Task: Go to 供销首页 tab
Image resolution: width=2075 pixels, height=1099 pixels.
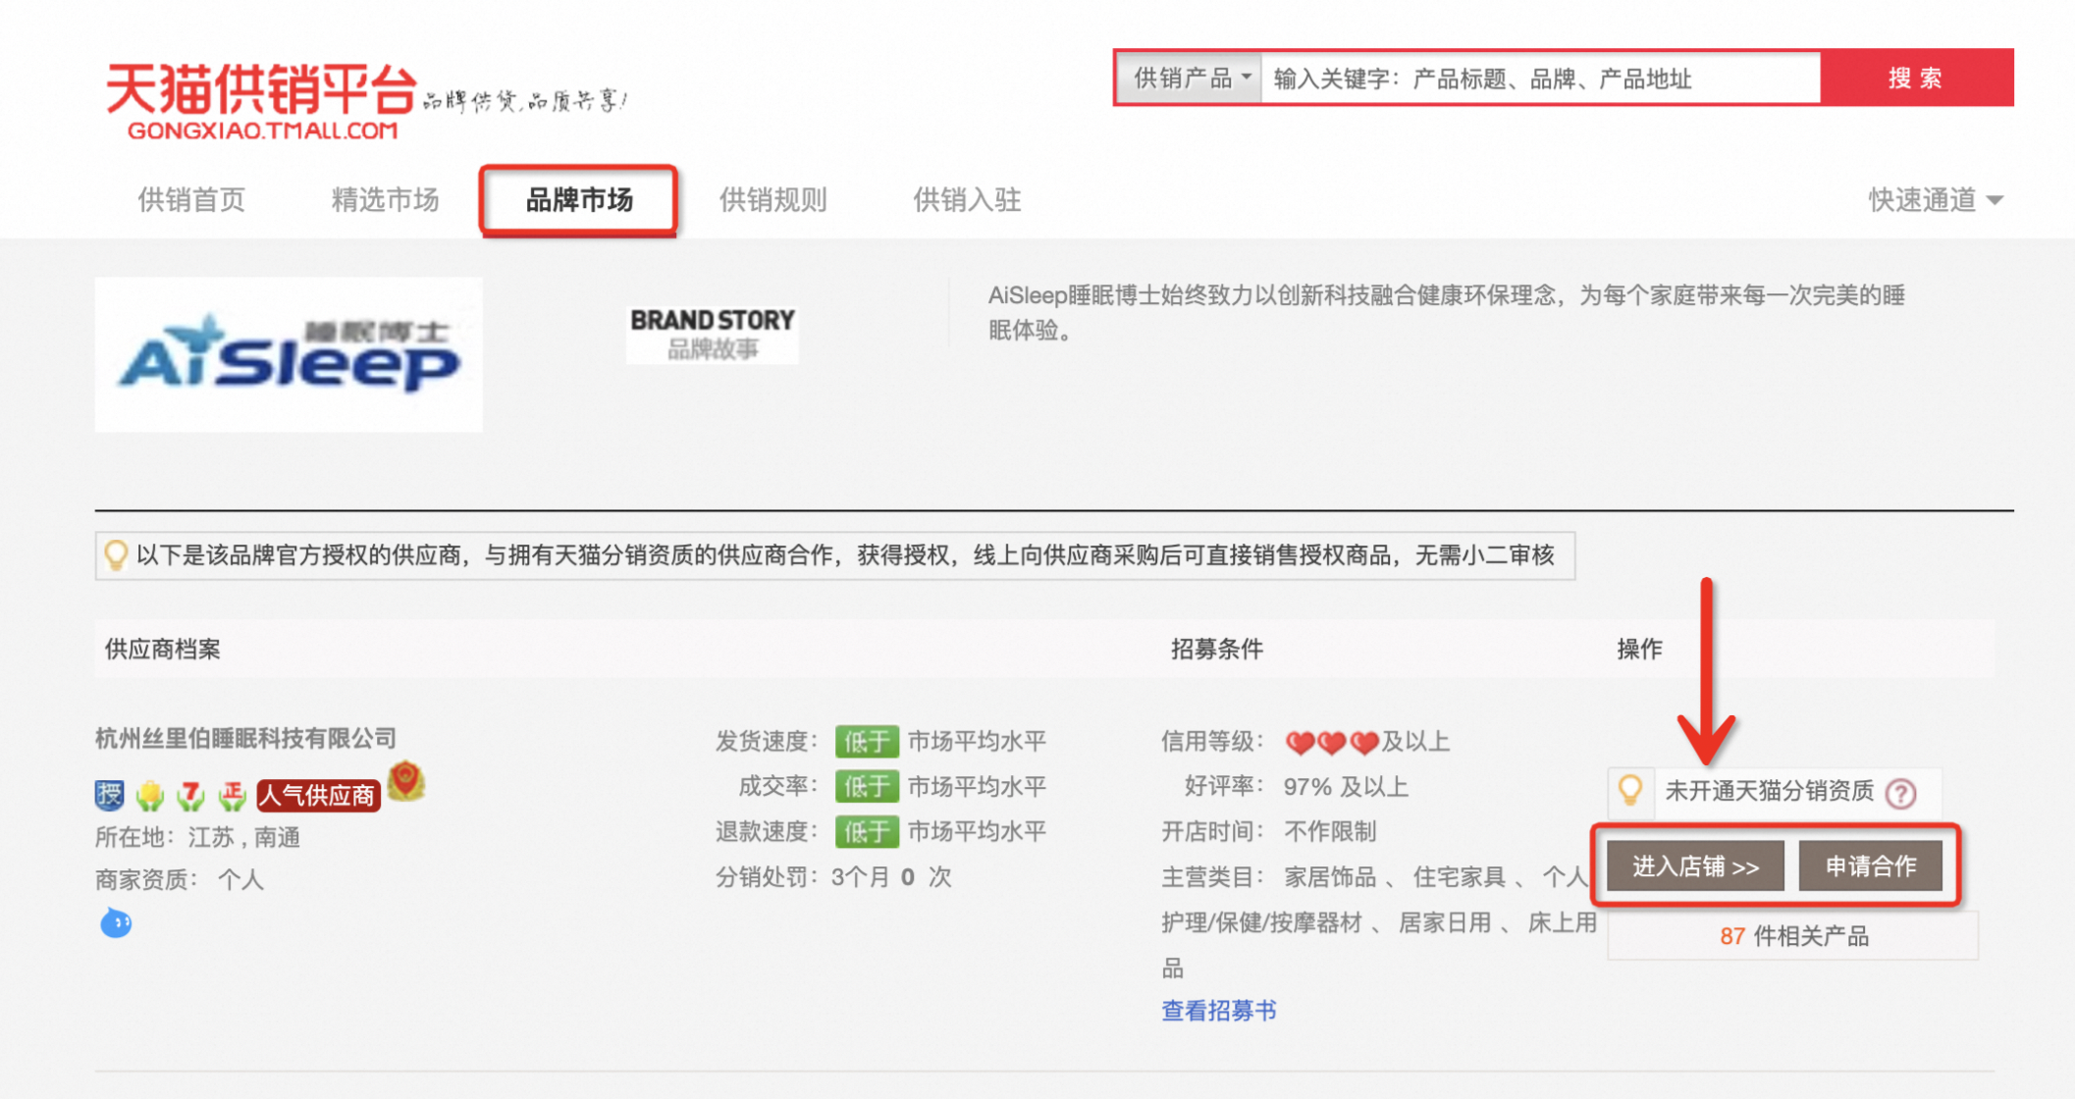Action: coord(191,200)
